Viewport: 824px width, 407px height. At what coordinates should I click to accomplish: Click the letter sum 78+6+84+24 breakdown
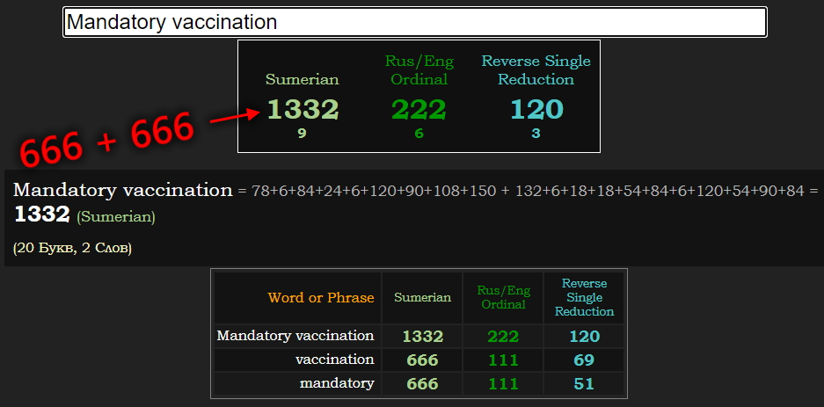528,191
